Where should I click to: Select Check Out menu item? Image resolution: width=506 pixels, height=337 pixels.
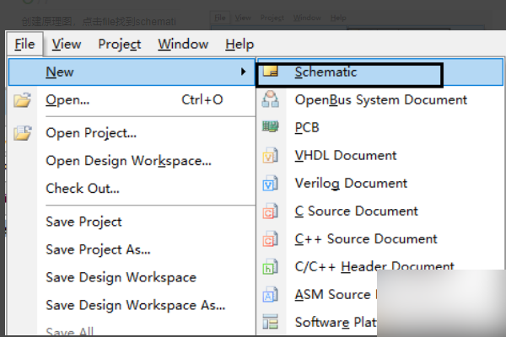tap(83, 189)
